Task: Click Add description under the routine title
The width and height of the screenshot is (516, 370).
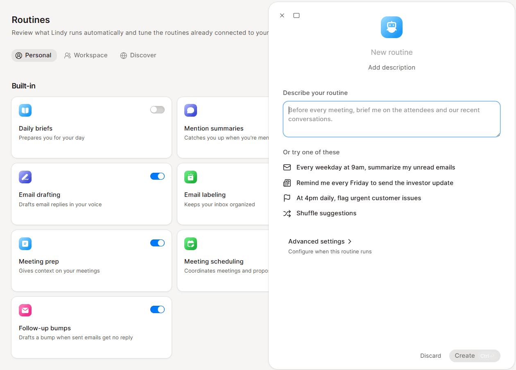Action: click(392, 68)
